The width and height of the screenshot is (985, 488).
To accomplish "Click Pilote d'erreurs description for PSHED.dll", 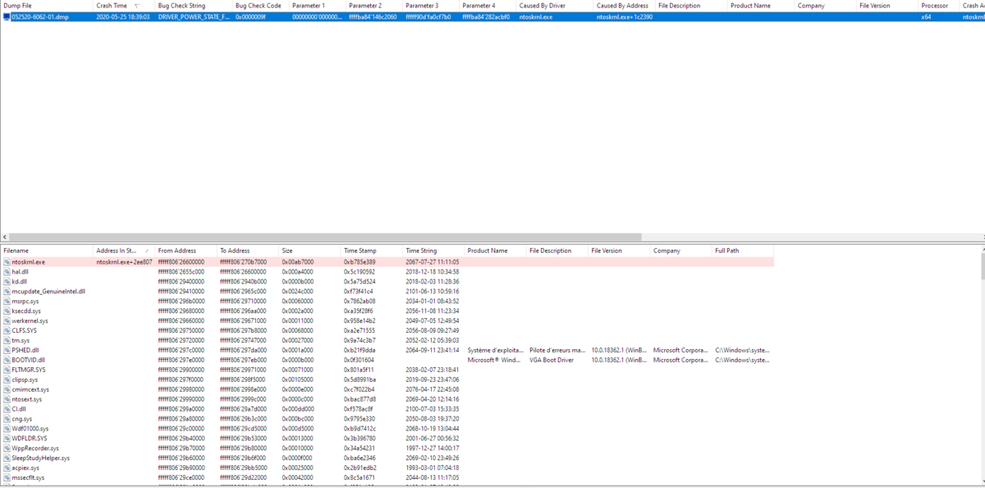I will point(557,350).
